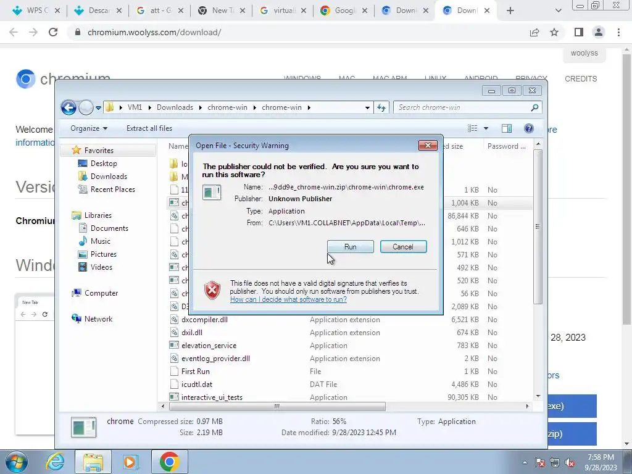Open the Chrome tab search chevron
This screenshot has width=632, height=474.
coord(558,10)
